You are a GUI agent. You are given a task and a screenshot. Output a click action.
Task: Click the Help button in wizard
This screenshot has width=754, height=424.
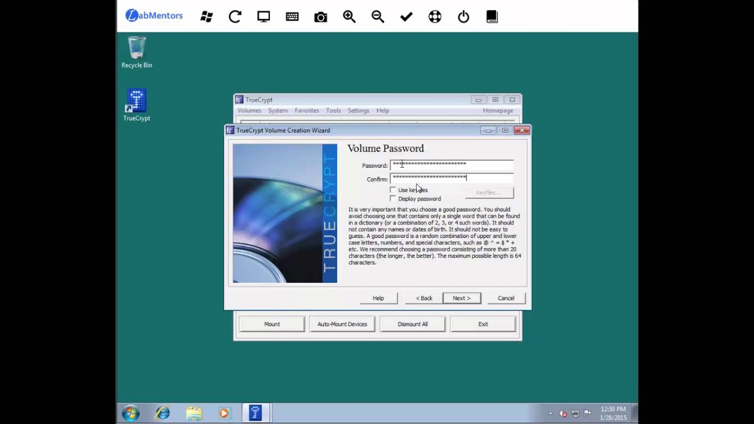click(x=378, y=298)
